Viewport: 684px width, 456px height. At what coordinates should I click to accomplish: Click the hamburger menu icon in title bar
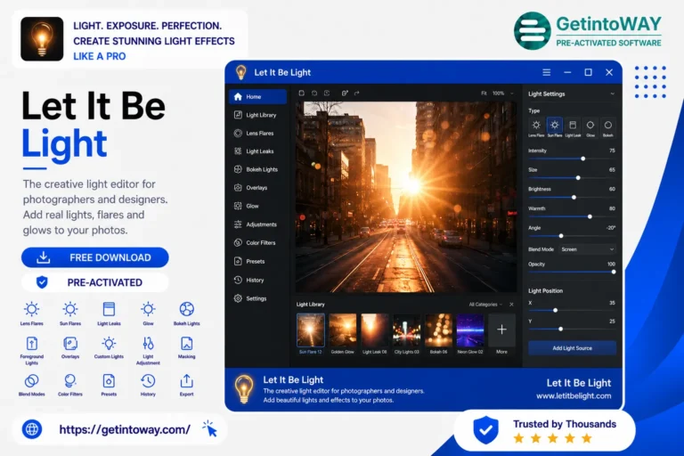[546, 72]
